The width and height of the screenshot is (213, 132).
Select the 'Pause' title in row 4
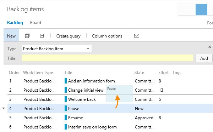tap(73, 109)
